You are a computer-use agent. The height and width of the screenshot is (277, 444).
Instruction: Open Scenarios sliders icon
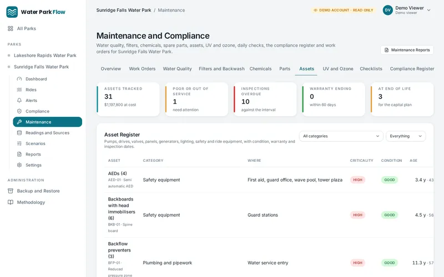pyautogui.click(x=19, y=143)
